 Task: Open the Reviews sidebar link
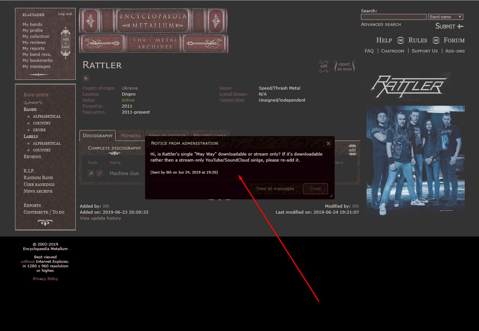click(x=32, y=157)
